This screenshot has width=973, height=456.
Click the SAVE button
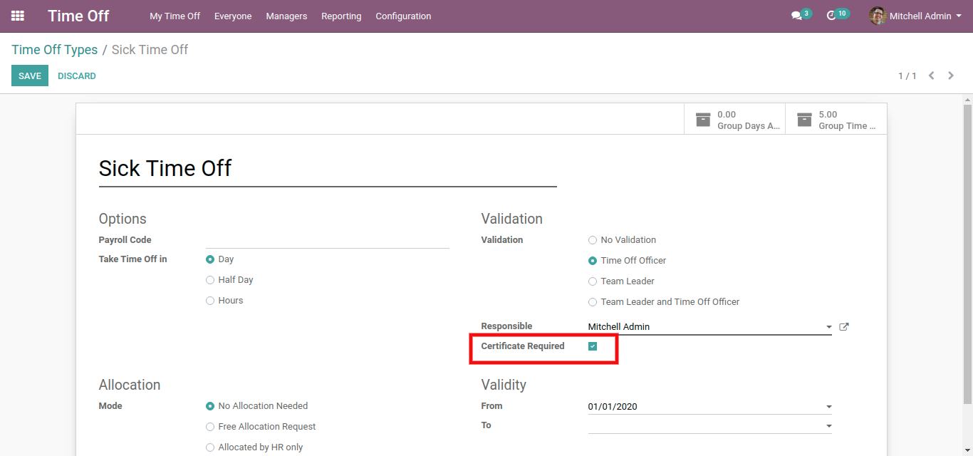[30, 76]
